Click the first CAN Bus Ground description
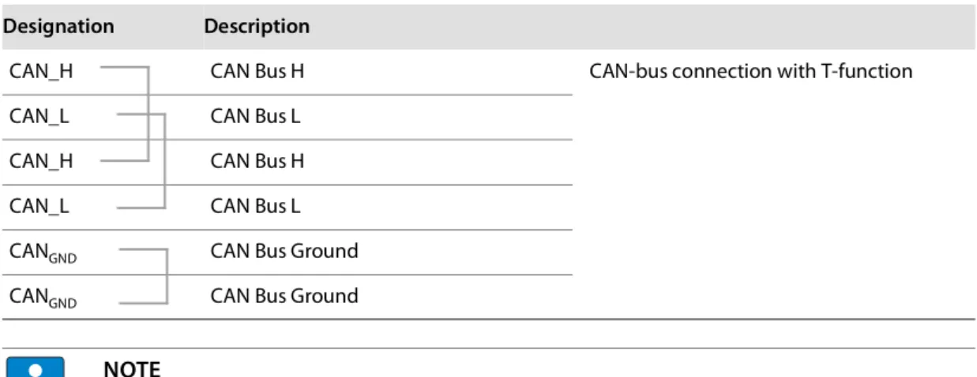 (x=284, y=252)
